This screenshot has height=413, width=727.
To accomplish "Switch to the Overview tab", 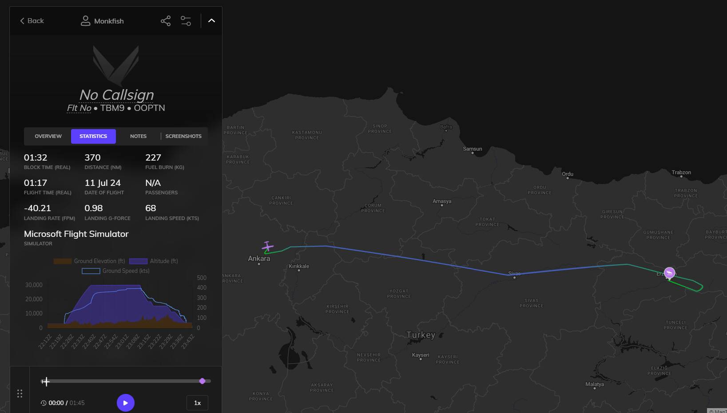I will (x=48, y=136).
